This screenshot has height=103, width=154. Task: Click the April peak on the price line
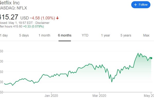pos(138,53)
